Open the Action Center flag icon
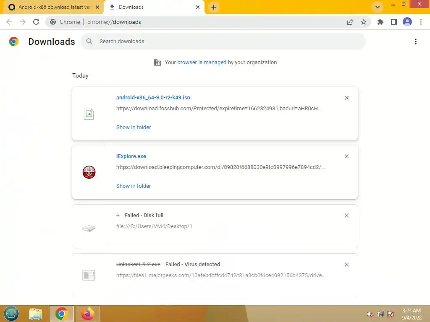Viewport: 430px width, 322px height. click(391, 314)
